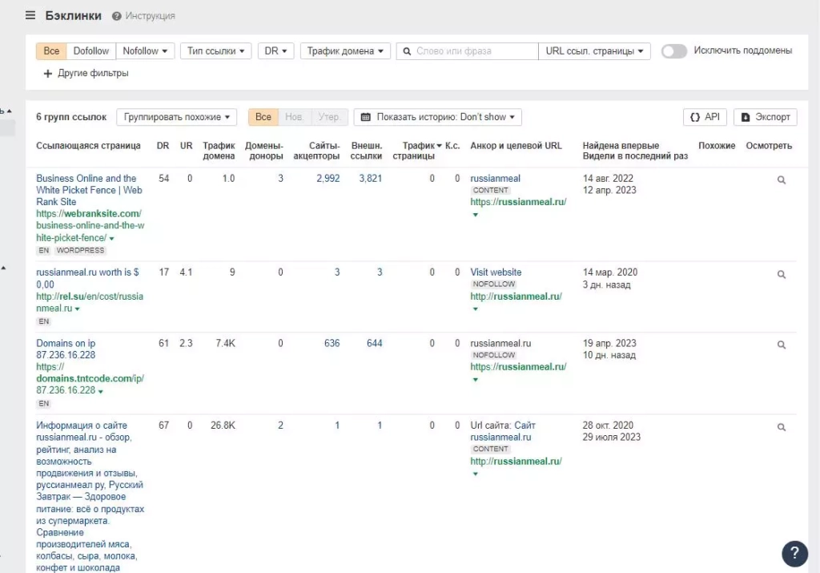
Task: Sort by the UR column header
Action: click(x=186, y=146)
